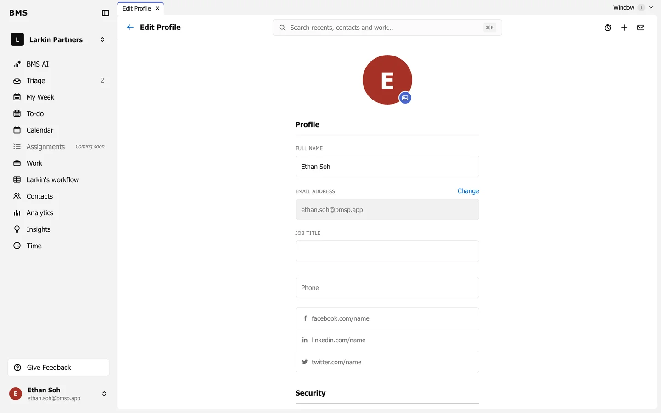The width and height of the screenshot is (661, 413).
Task: Open Work in sidebar
Action: (59, 163)
